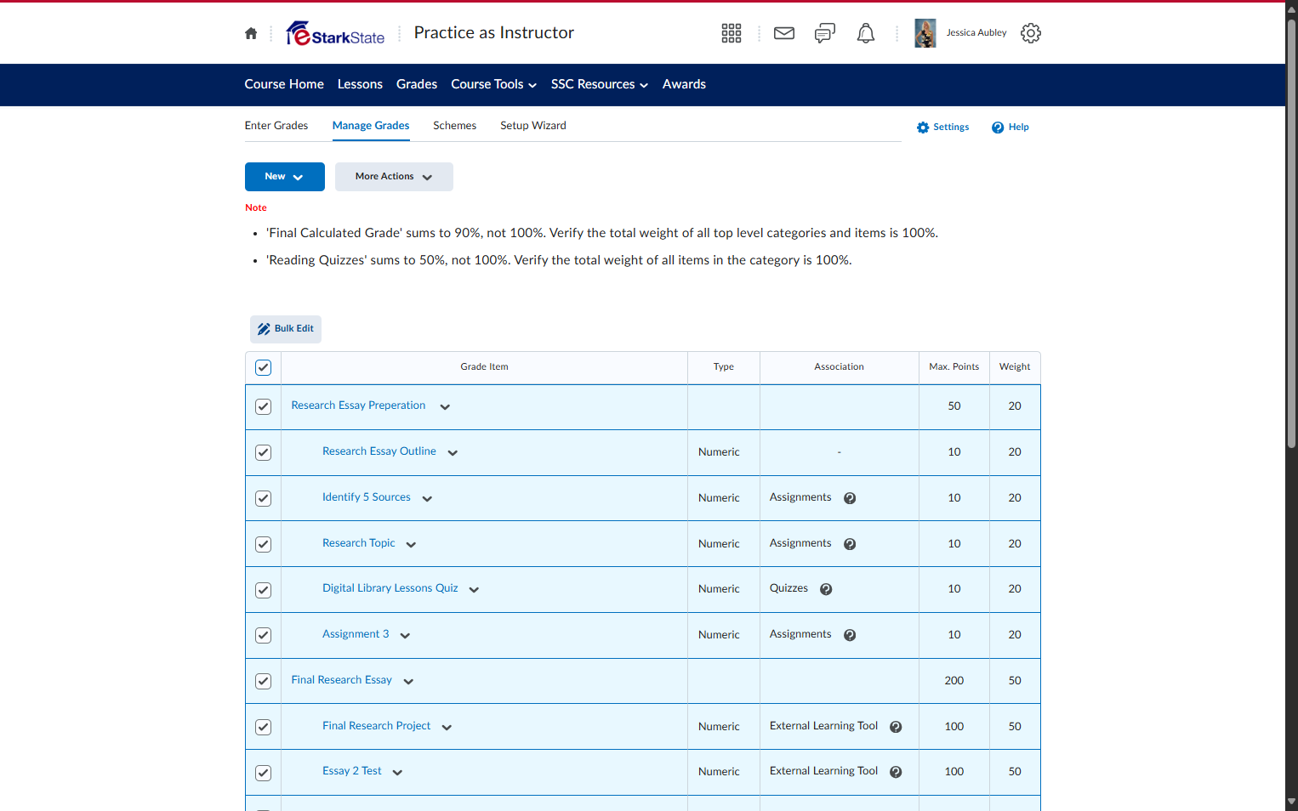
Task: Open help icon beside Identify 5 Sources association
Action: point(850,498)
